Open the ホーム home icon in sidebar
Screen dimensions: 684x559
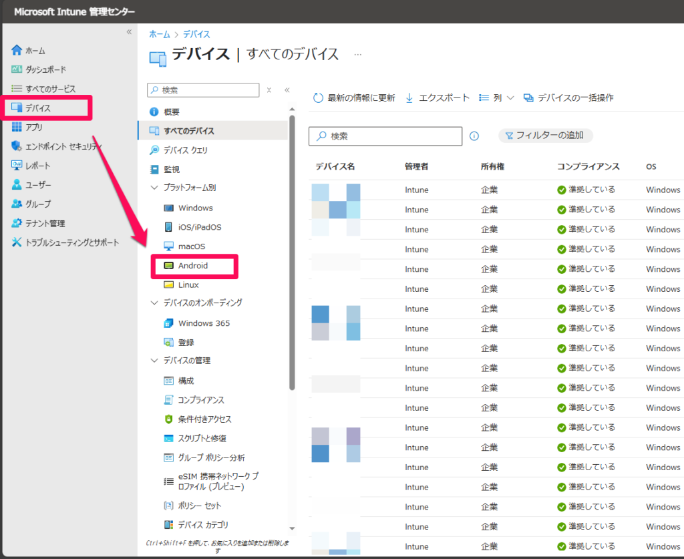point(17,50)
